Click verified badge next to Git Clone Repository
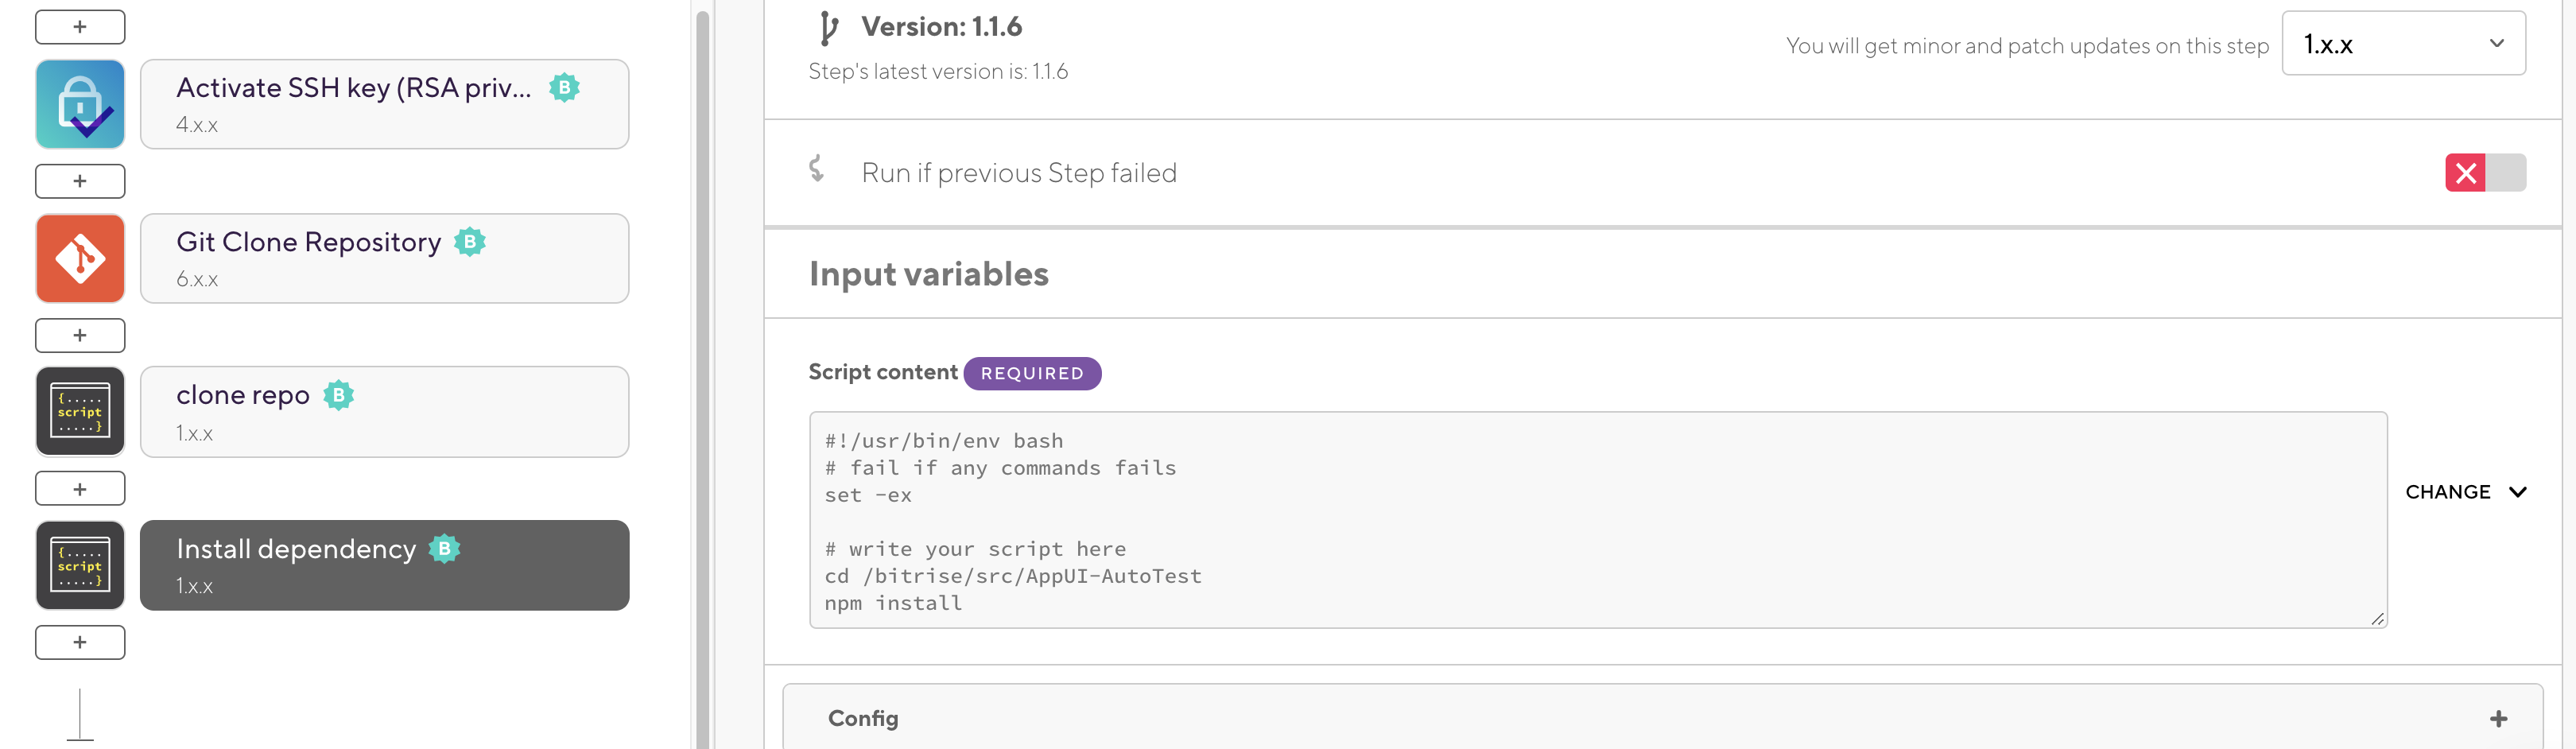The width and height of the screenshot is (2576, 749). (x=470, y=242)
